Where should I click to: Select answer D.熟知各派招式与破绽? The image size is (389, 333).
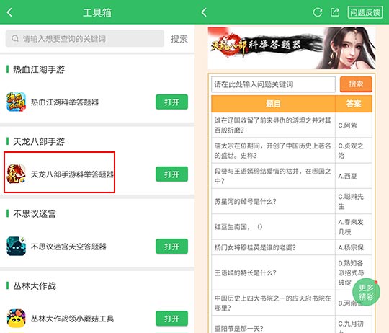(351, 272)
